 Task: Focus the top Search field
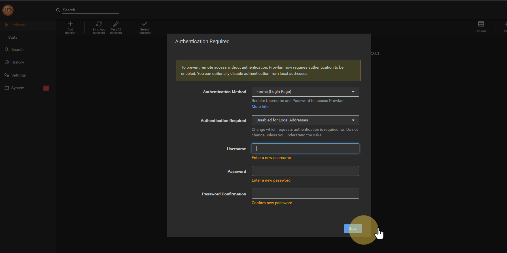coord(91,10)
